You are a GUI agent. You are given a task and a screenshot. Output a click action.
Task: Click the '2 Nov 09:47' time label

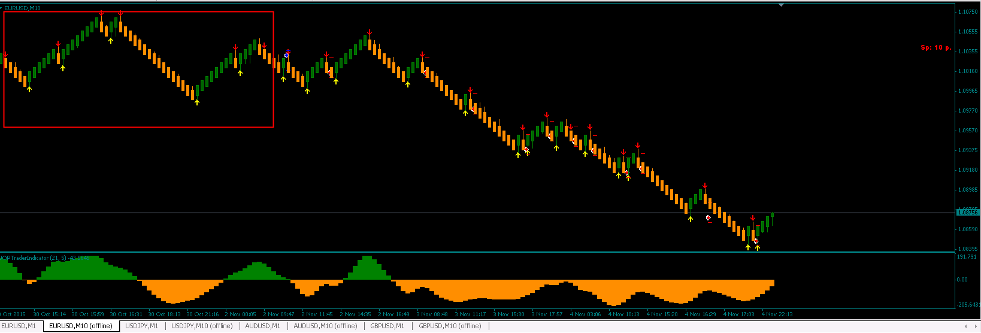click(278, 314)
